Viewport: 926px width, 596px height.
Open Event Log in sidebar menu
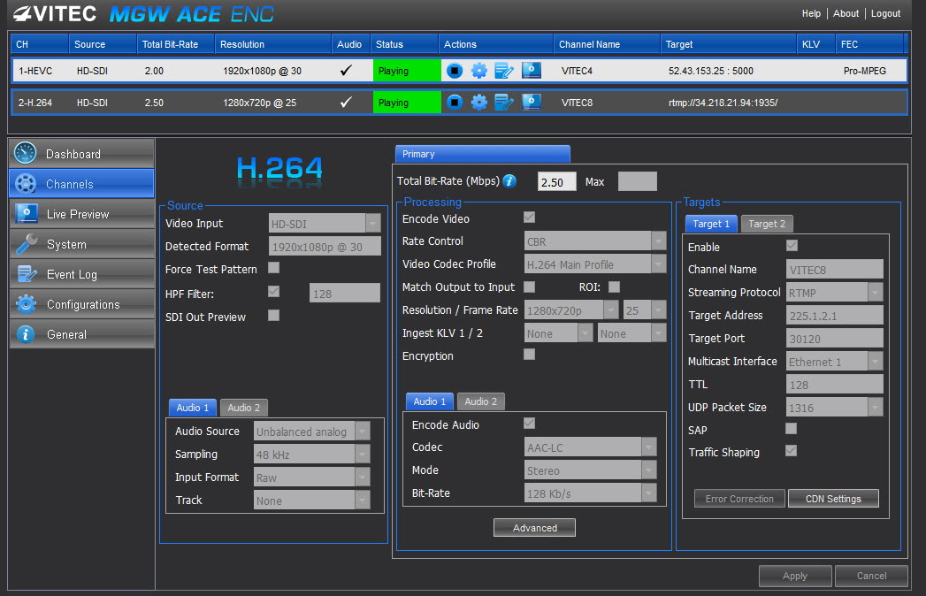click(82, 274)
